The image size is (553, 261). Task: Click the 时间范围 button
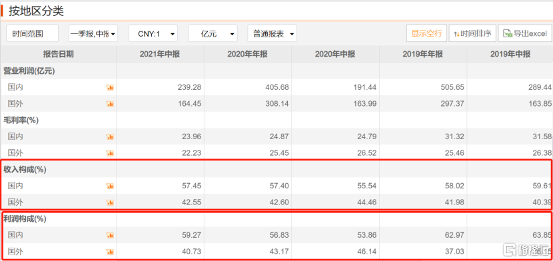tap(32, 33)
